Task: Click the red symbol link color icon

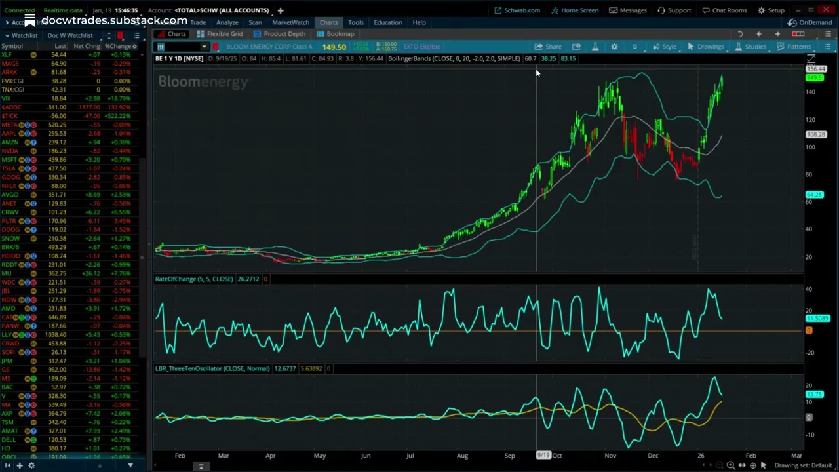Action: [215, 47]
